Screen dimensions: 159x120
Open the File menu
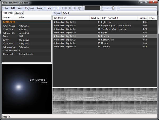7,8
